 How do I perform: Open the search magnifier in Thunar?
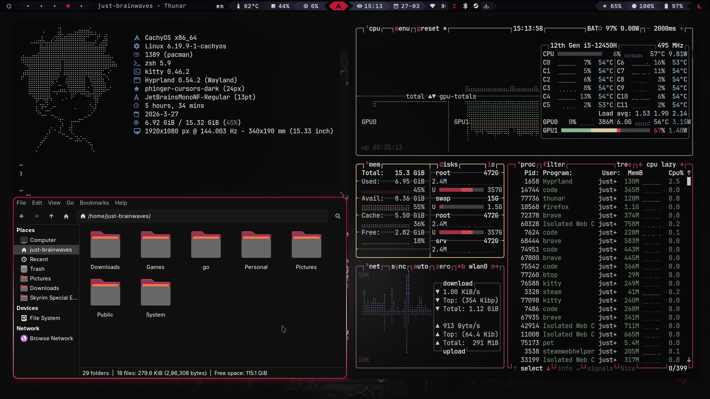[x=338, y=216]
